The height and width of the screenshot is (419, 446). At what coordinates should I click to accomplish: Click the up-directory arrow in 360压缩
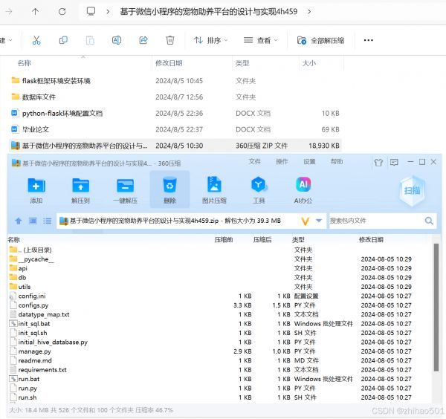point(19,221)
